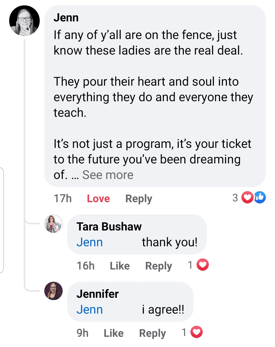
Task: View thumbs-up reaction on Jenn's comment
Action: 260,197
